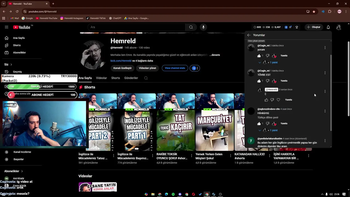The width and height of the screenshot is (350, 197).
Task: Reply to 'TÖVBE EST' via Yanıtla
Action: click(x=284, y=81)
